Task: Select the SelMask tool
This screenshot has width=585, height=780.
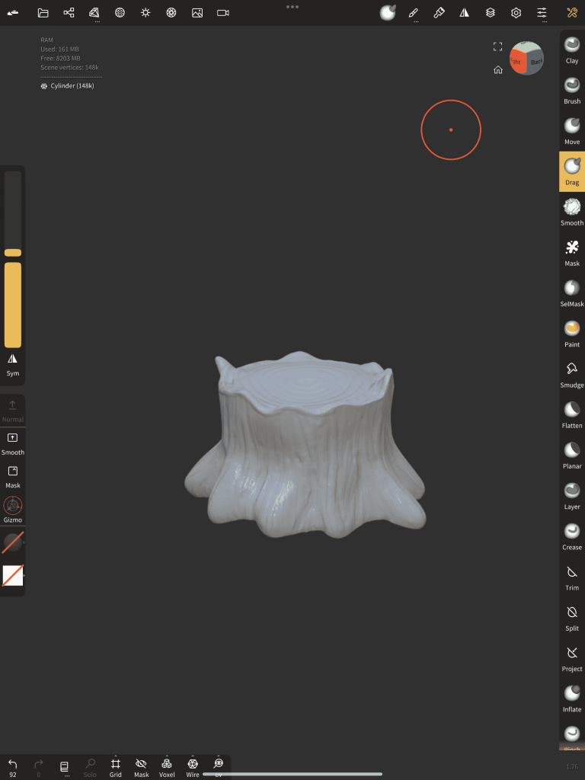Action: [x=571, y=292]
